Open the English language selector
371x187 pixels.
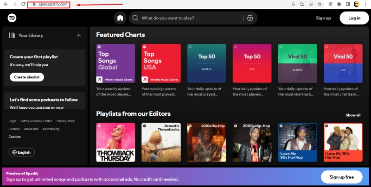click(x=21, y=152)
